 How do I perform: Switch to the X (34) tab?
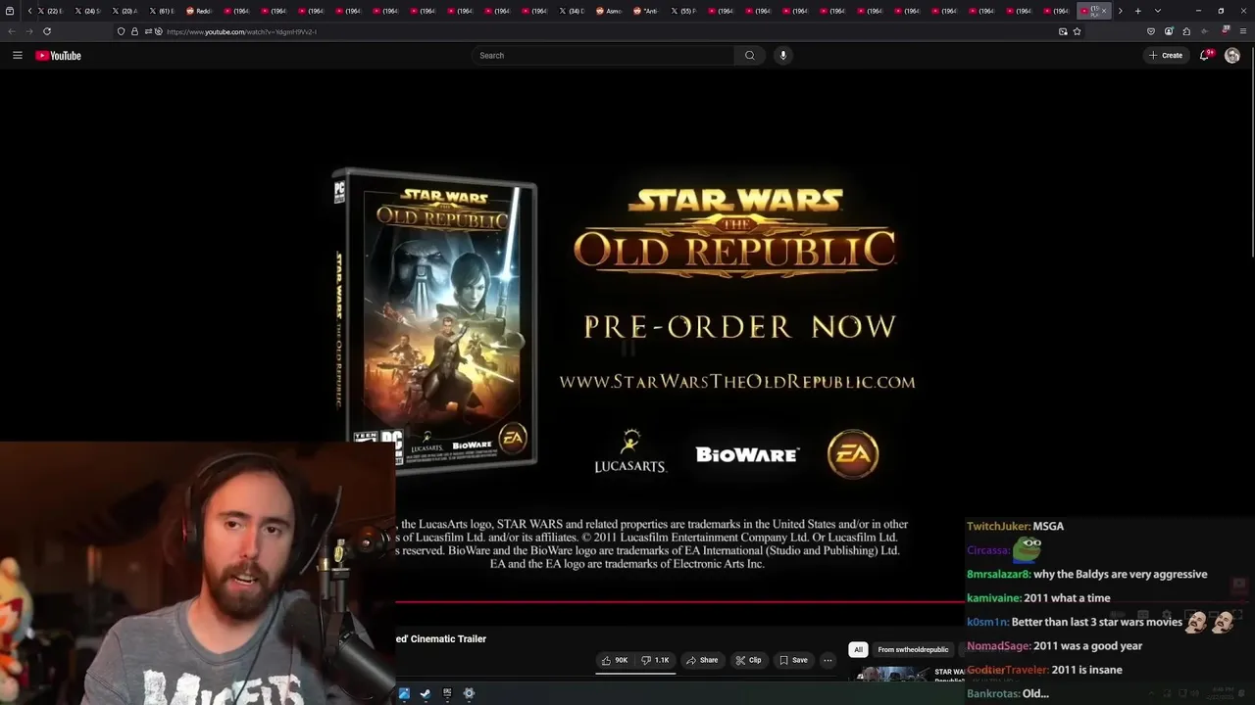[x=573, y=11]
